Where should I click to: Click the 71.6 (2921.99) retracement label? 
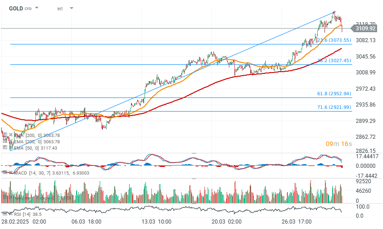[334, 107]
